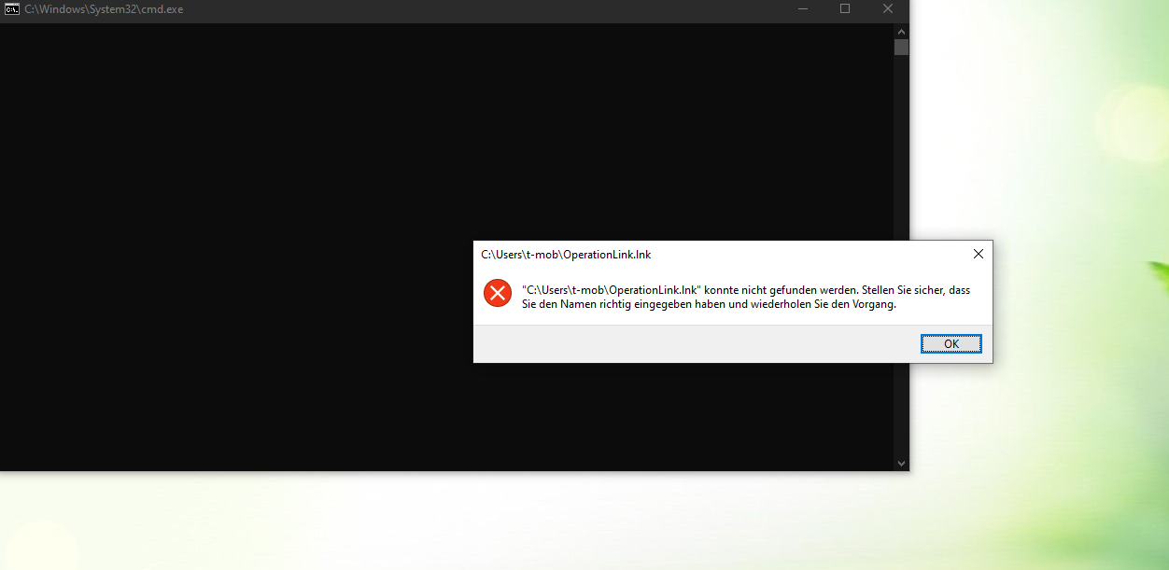The height and width of the screenshot is (570, 1169).
Task: Click the console scrollbar thumb
Action: (x=900, y=48)
